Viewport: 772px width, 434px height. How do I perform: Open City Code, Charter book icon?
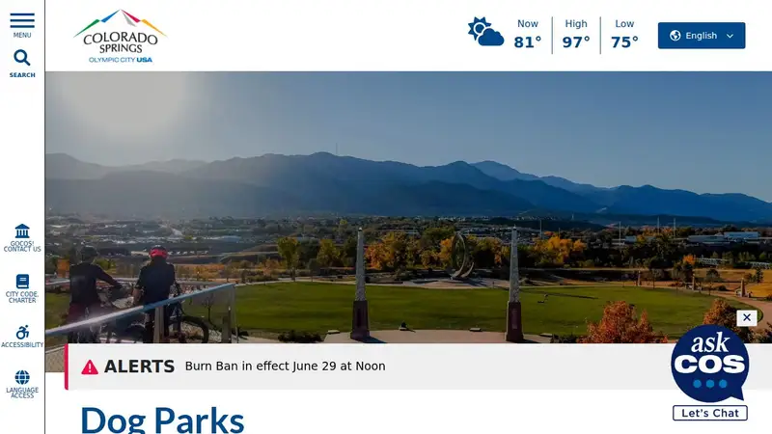22,282
